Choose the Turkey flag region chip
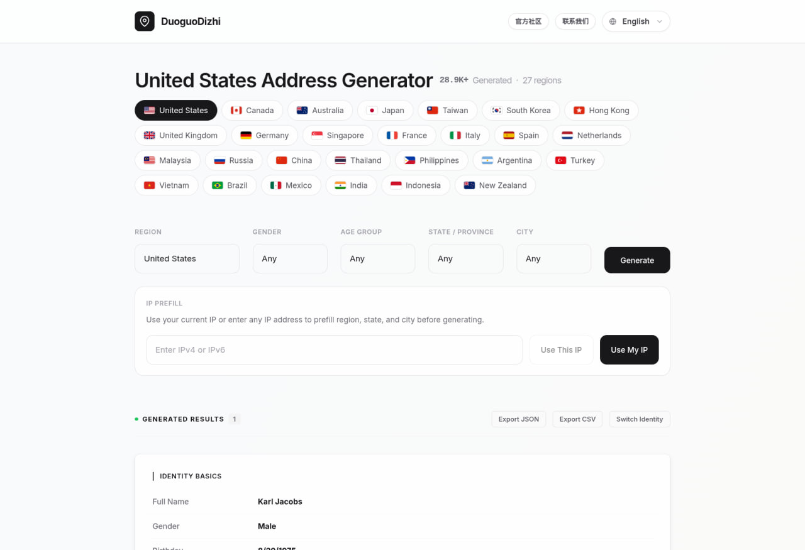805x550 pixels. point(575,160)
